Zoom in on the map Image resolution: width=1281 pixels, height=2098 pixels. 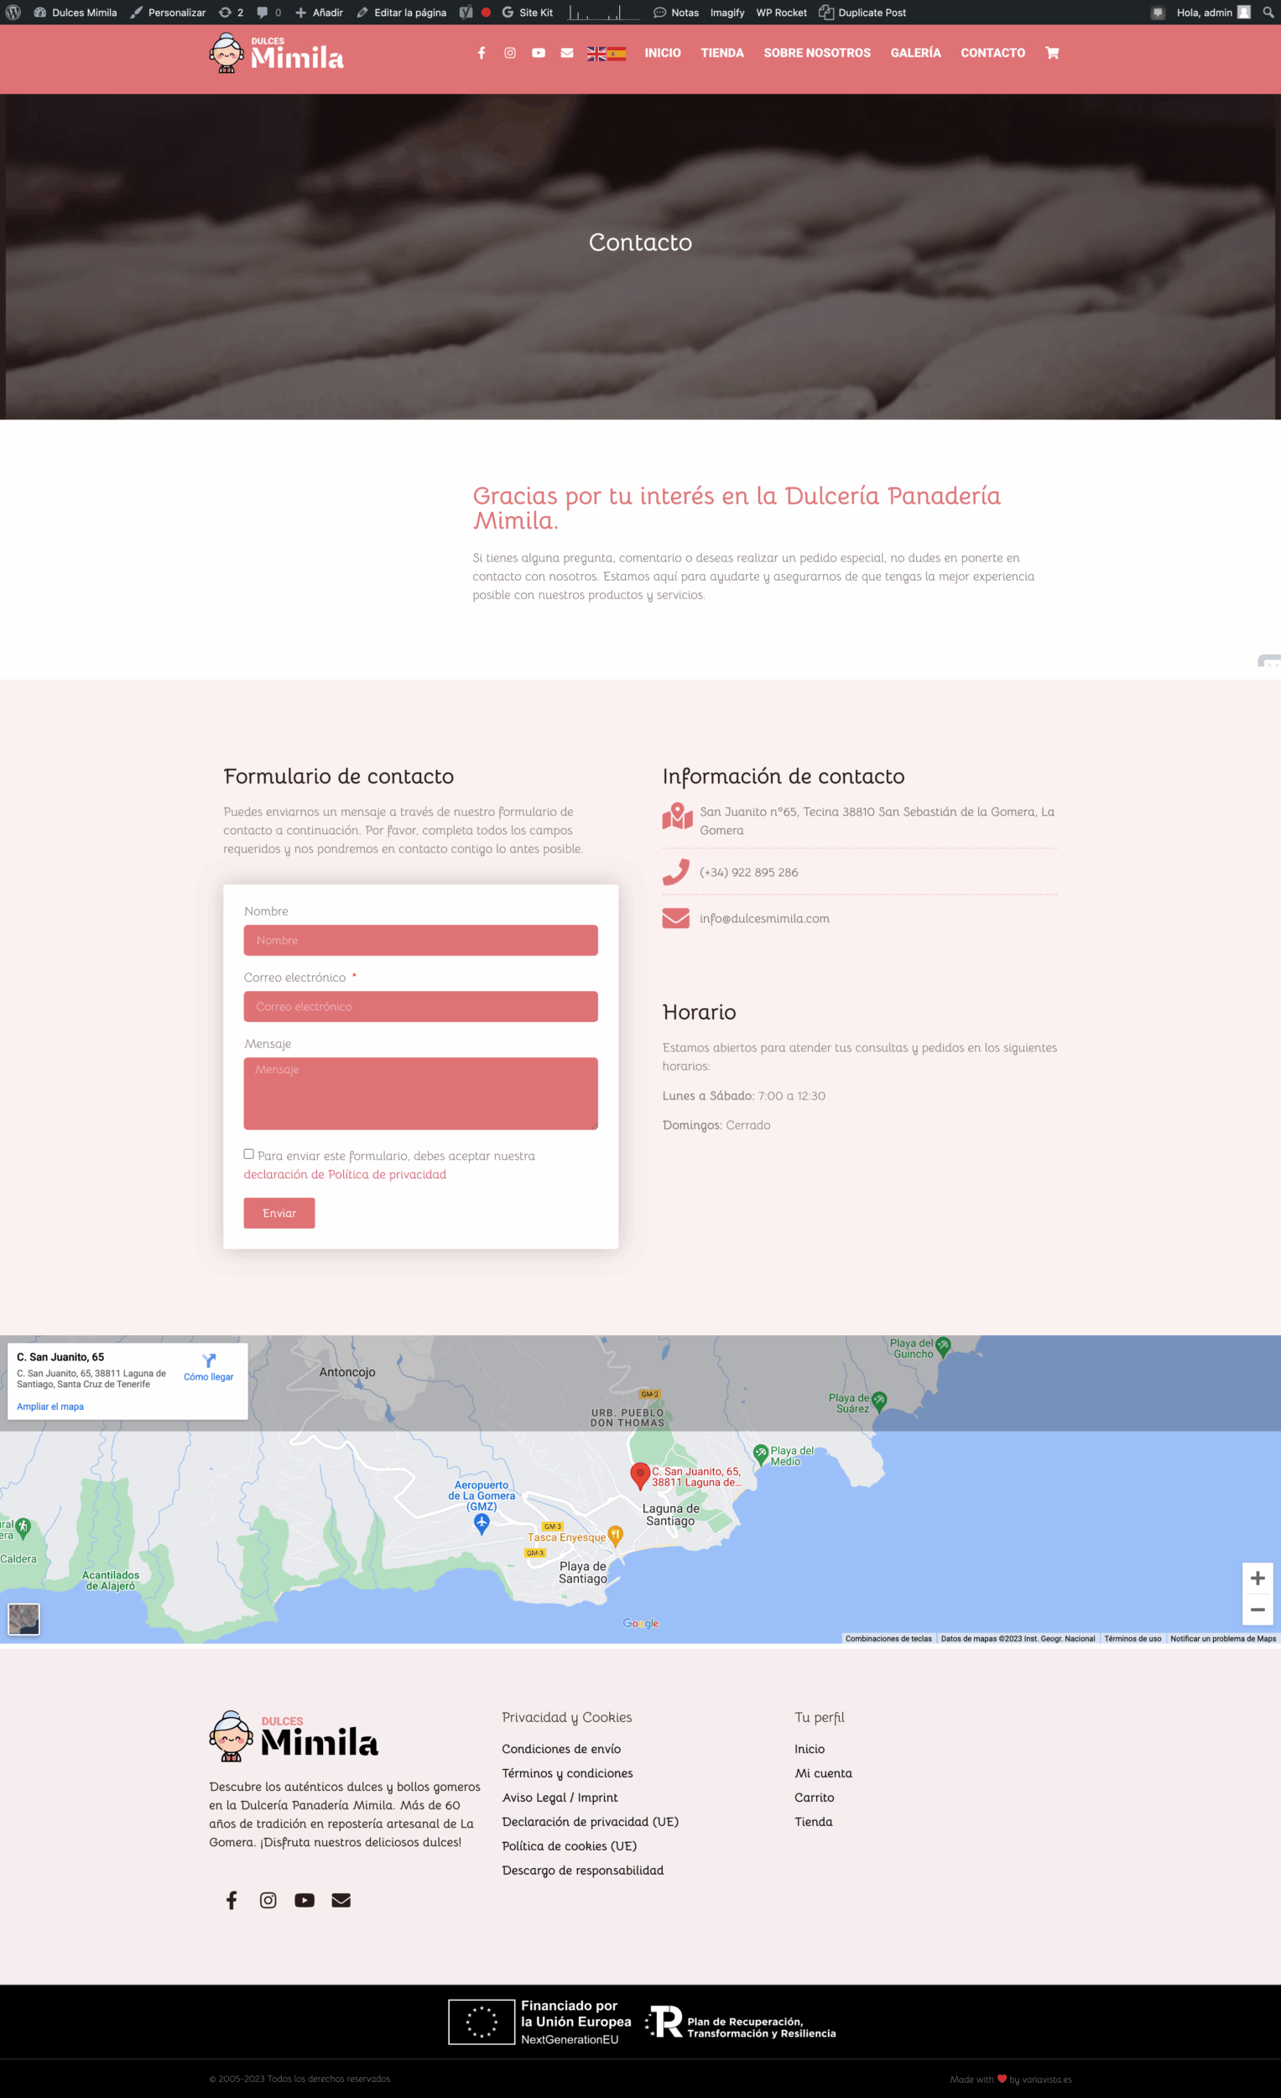click(x=1258, y=1579)
